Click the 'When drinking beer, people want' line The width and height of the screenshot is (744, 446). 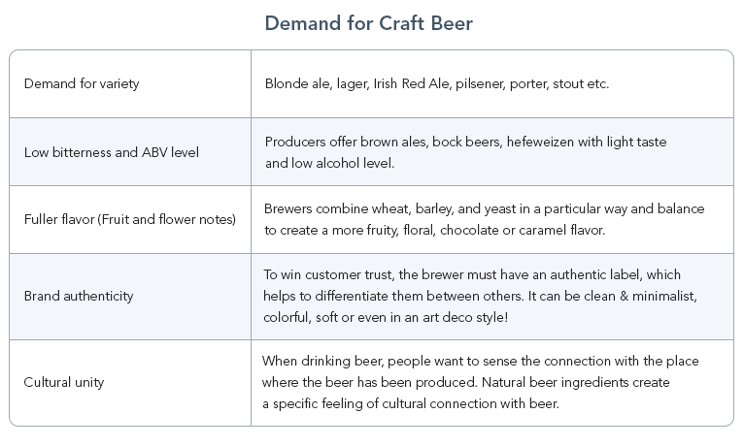click(x=480, y=361)
